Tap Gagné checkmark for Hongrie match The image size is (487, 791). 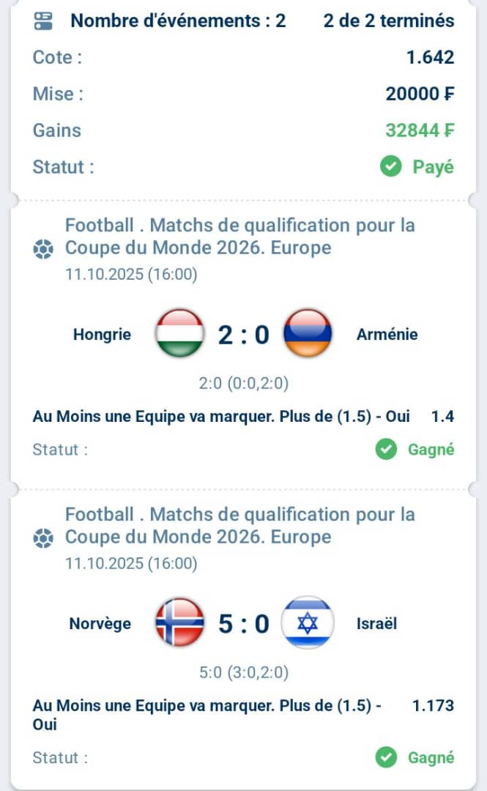point(386,449)
